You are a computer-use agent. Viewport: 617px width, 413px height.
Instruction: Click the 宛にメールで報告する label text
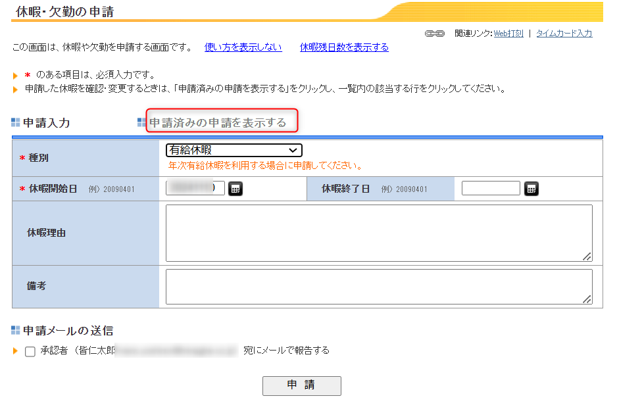[286, 350]
